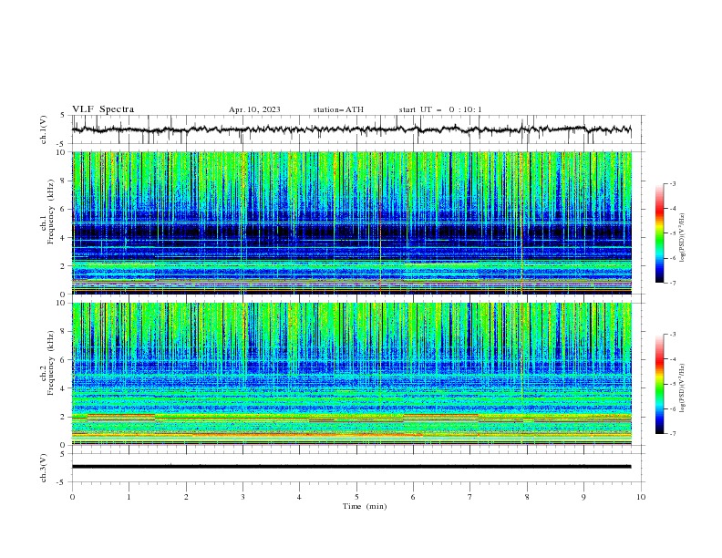Click the "10" tick on the time axis
The image size is (722, 558).
[641, 497]
